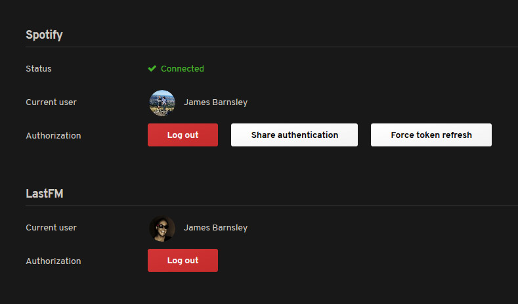
Task: Click the Spotify section heading
Action: pos(44,35)
